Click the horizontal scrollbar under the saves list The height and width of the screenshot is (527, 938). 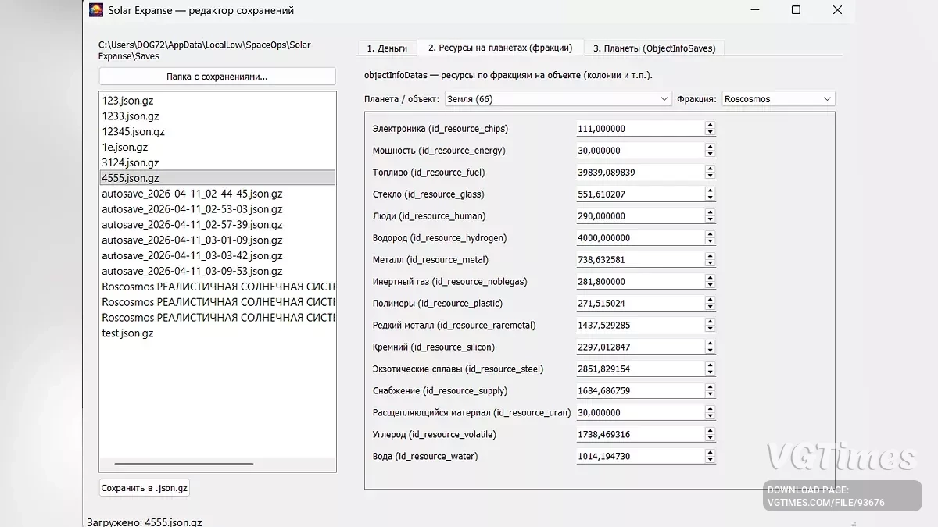tap(184, 464)
